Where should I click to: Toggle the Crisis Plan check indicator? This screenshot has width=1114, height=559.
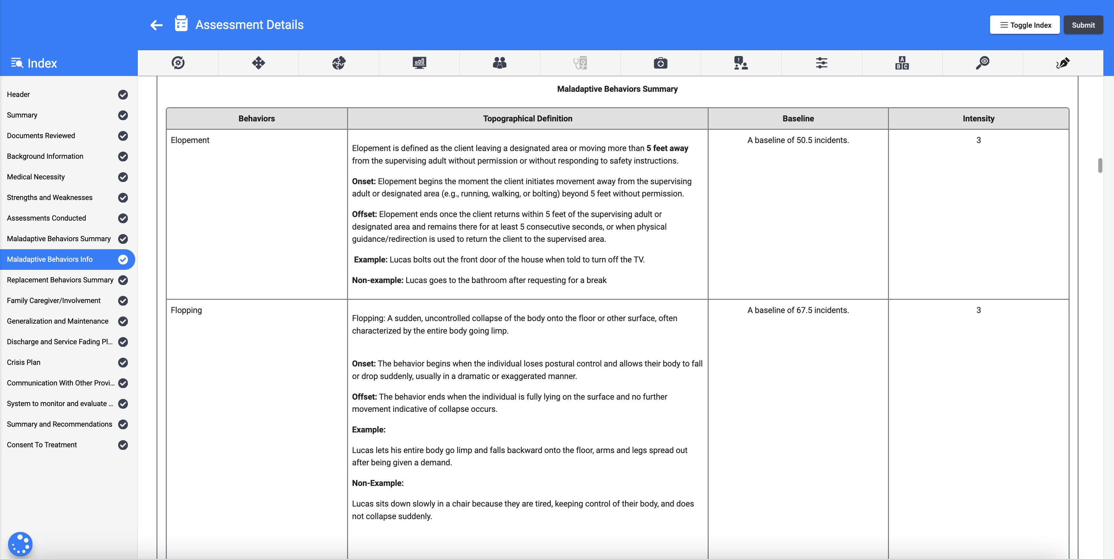coord(122,363)
